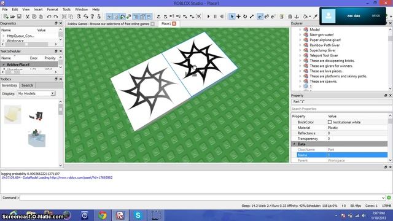
Task: Click the eyedropper Dropper tool icon
Action: pyautogui.click(x=315, y=17)
